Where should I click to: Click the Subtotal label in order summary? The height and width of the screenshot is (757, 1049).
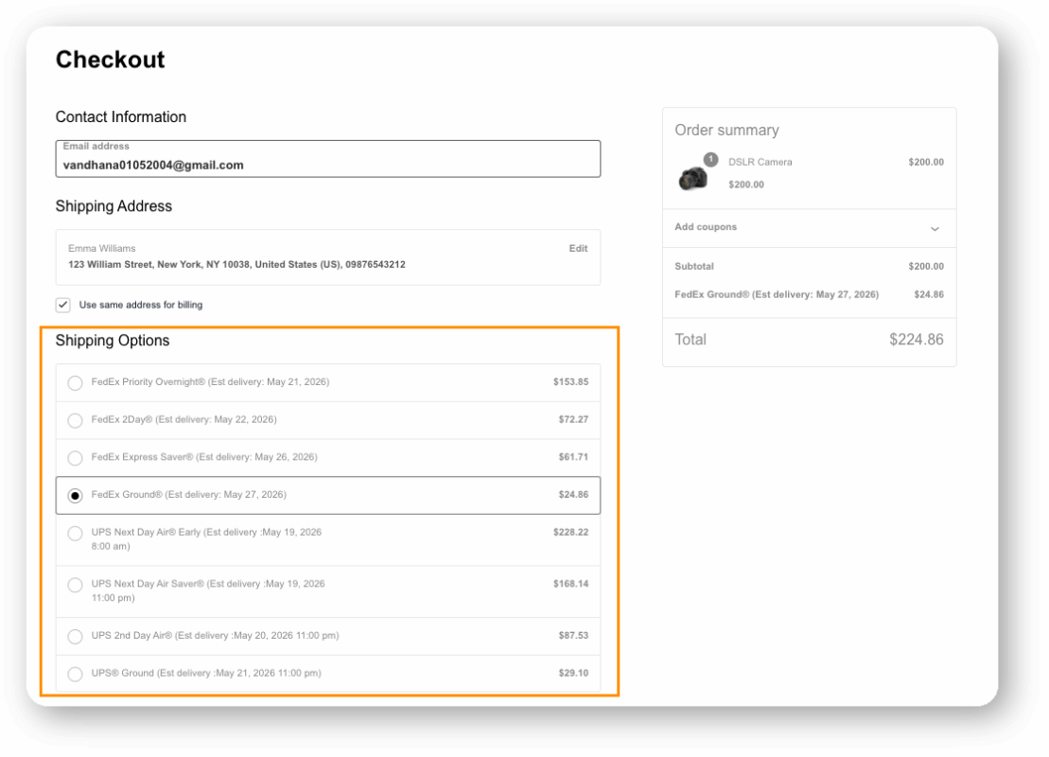tap(693, 267)
